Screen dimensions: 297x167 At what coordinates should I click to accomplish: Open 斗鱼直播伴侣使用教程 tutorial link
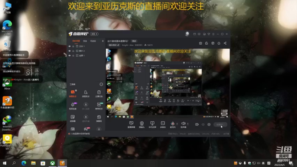tap(81, 134)
